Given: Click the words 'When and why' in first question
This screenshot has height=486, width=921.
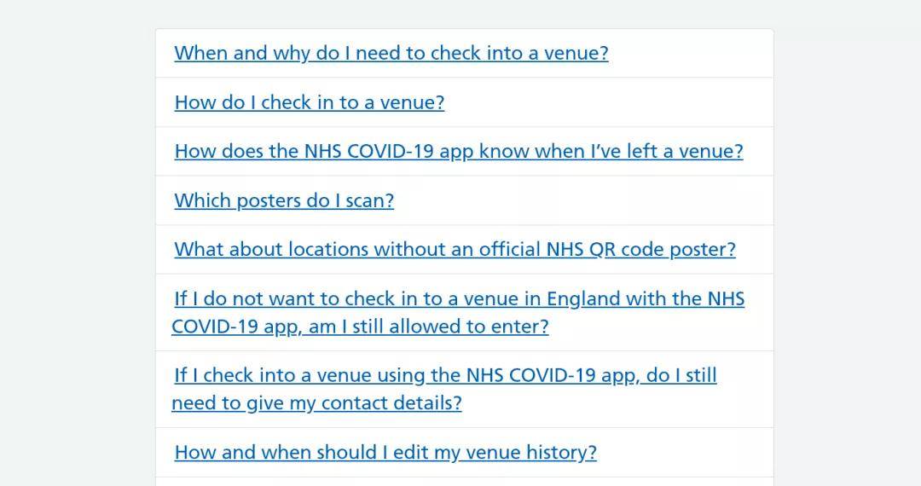Looking at the screenshot, I should click(242, 54).
